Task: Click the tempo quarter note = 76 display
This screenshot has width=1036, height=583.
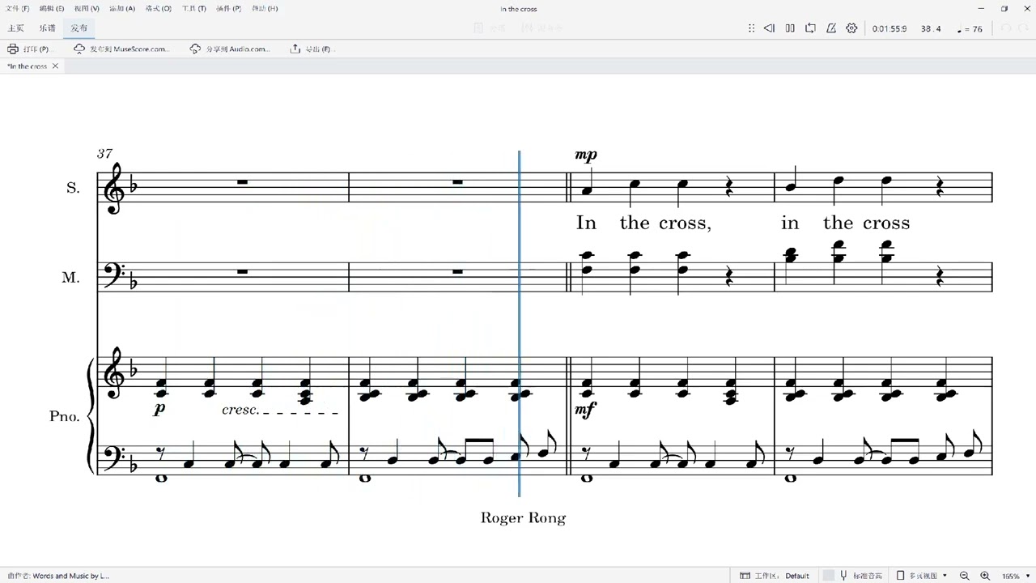Action: point(970,29)
